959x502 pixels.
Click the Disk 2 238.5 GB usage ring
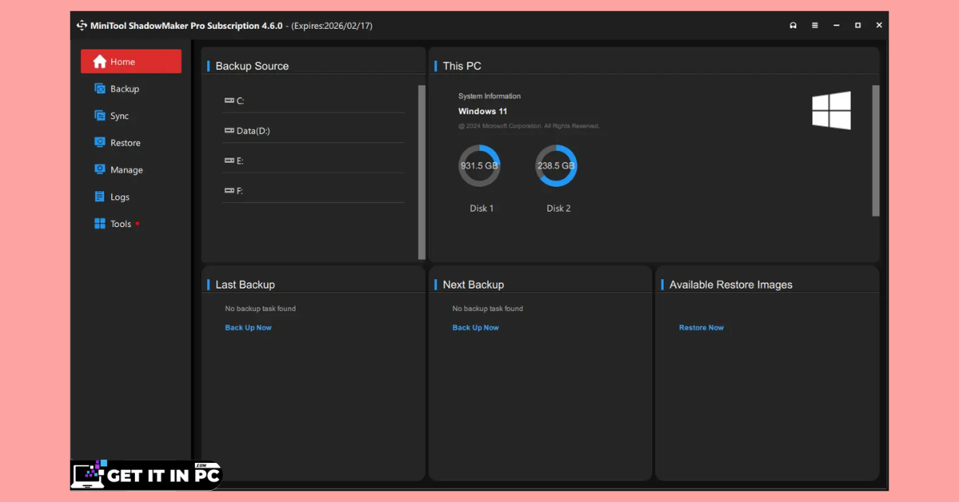tap(556, 165)
